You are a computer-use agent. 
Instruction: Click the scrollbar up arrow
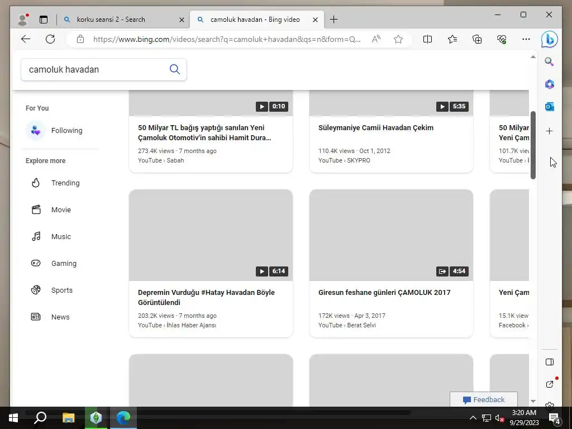click(x=533, y=57)
